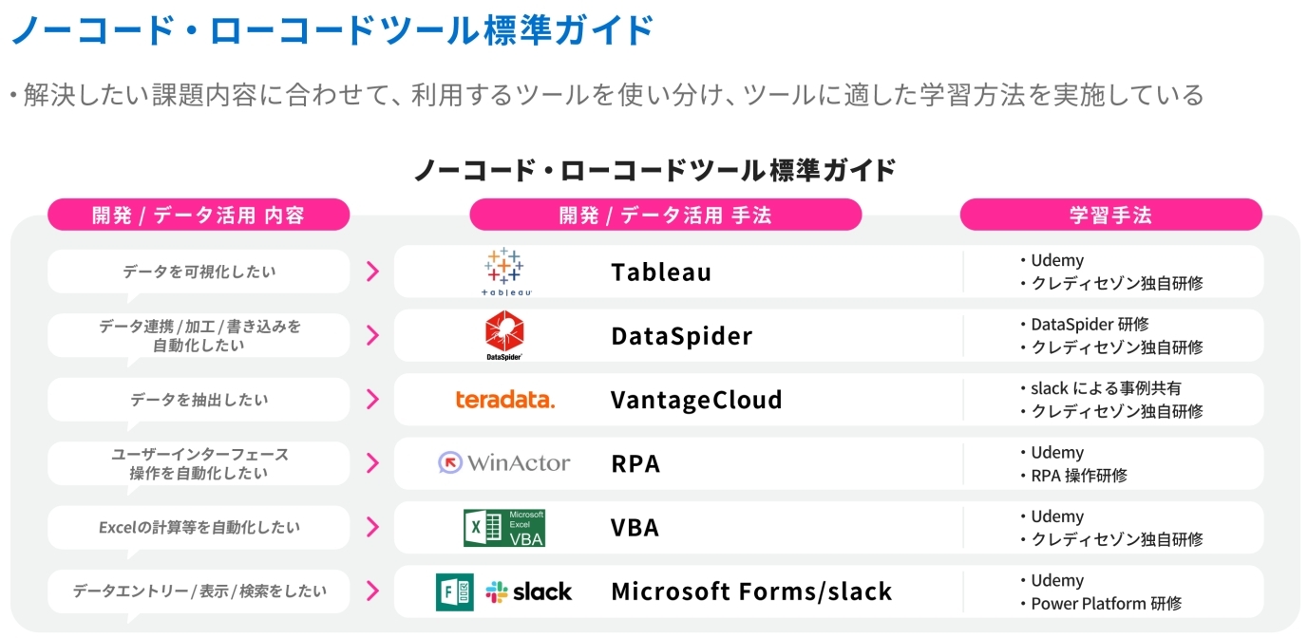Click the Microsoft Forms/slack label
This screenshot has height=638, width=1308.
[751, 591]
